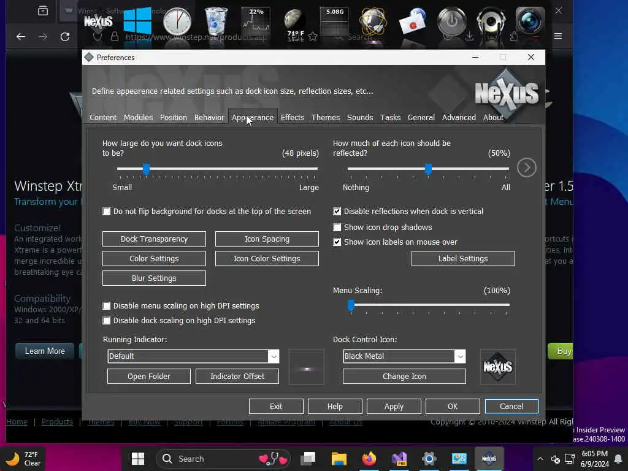Image resolution: width=628 pixels, height=471 pixels.
Task: Open the email envelope dock icon
Action: point(413,21)
